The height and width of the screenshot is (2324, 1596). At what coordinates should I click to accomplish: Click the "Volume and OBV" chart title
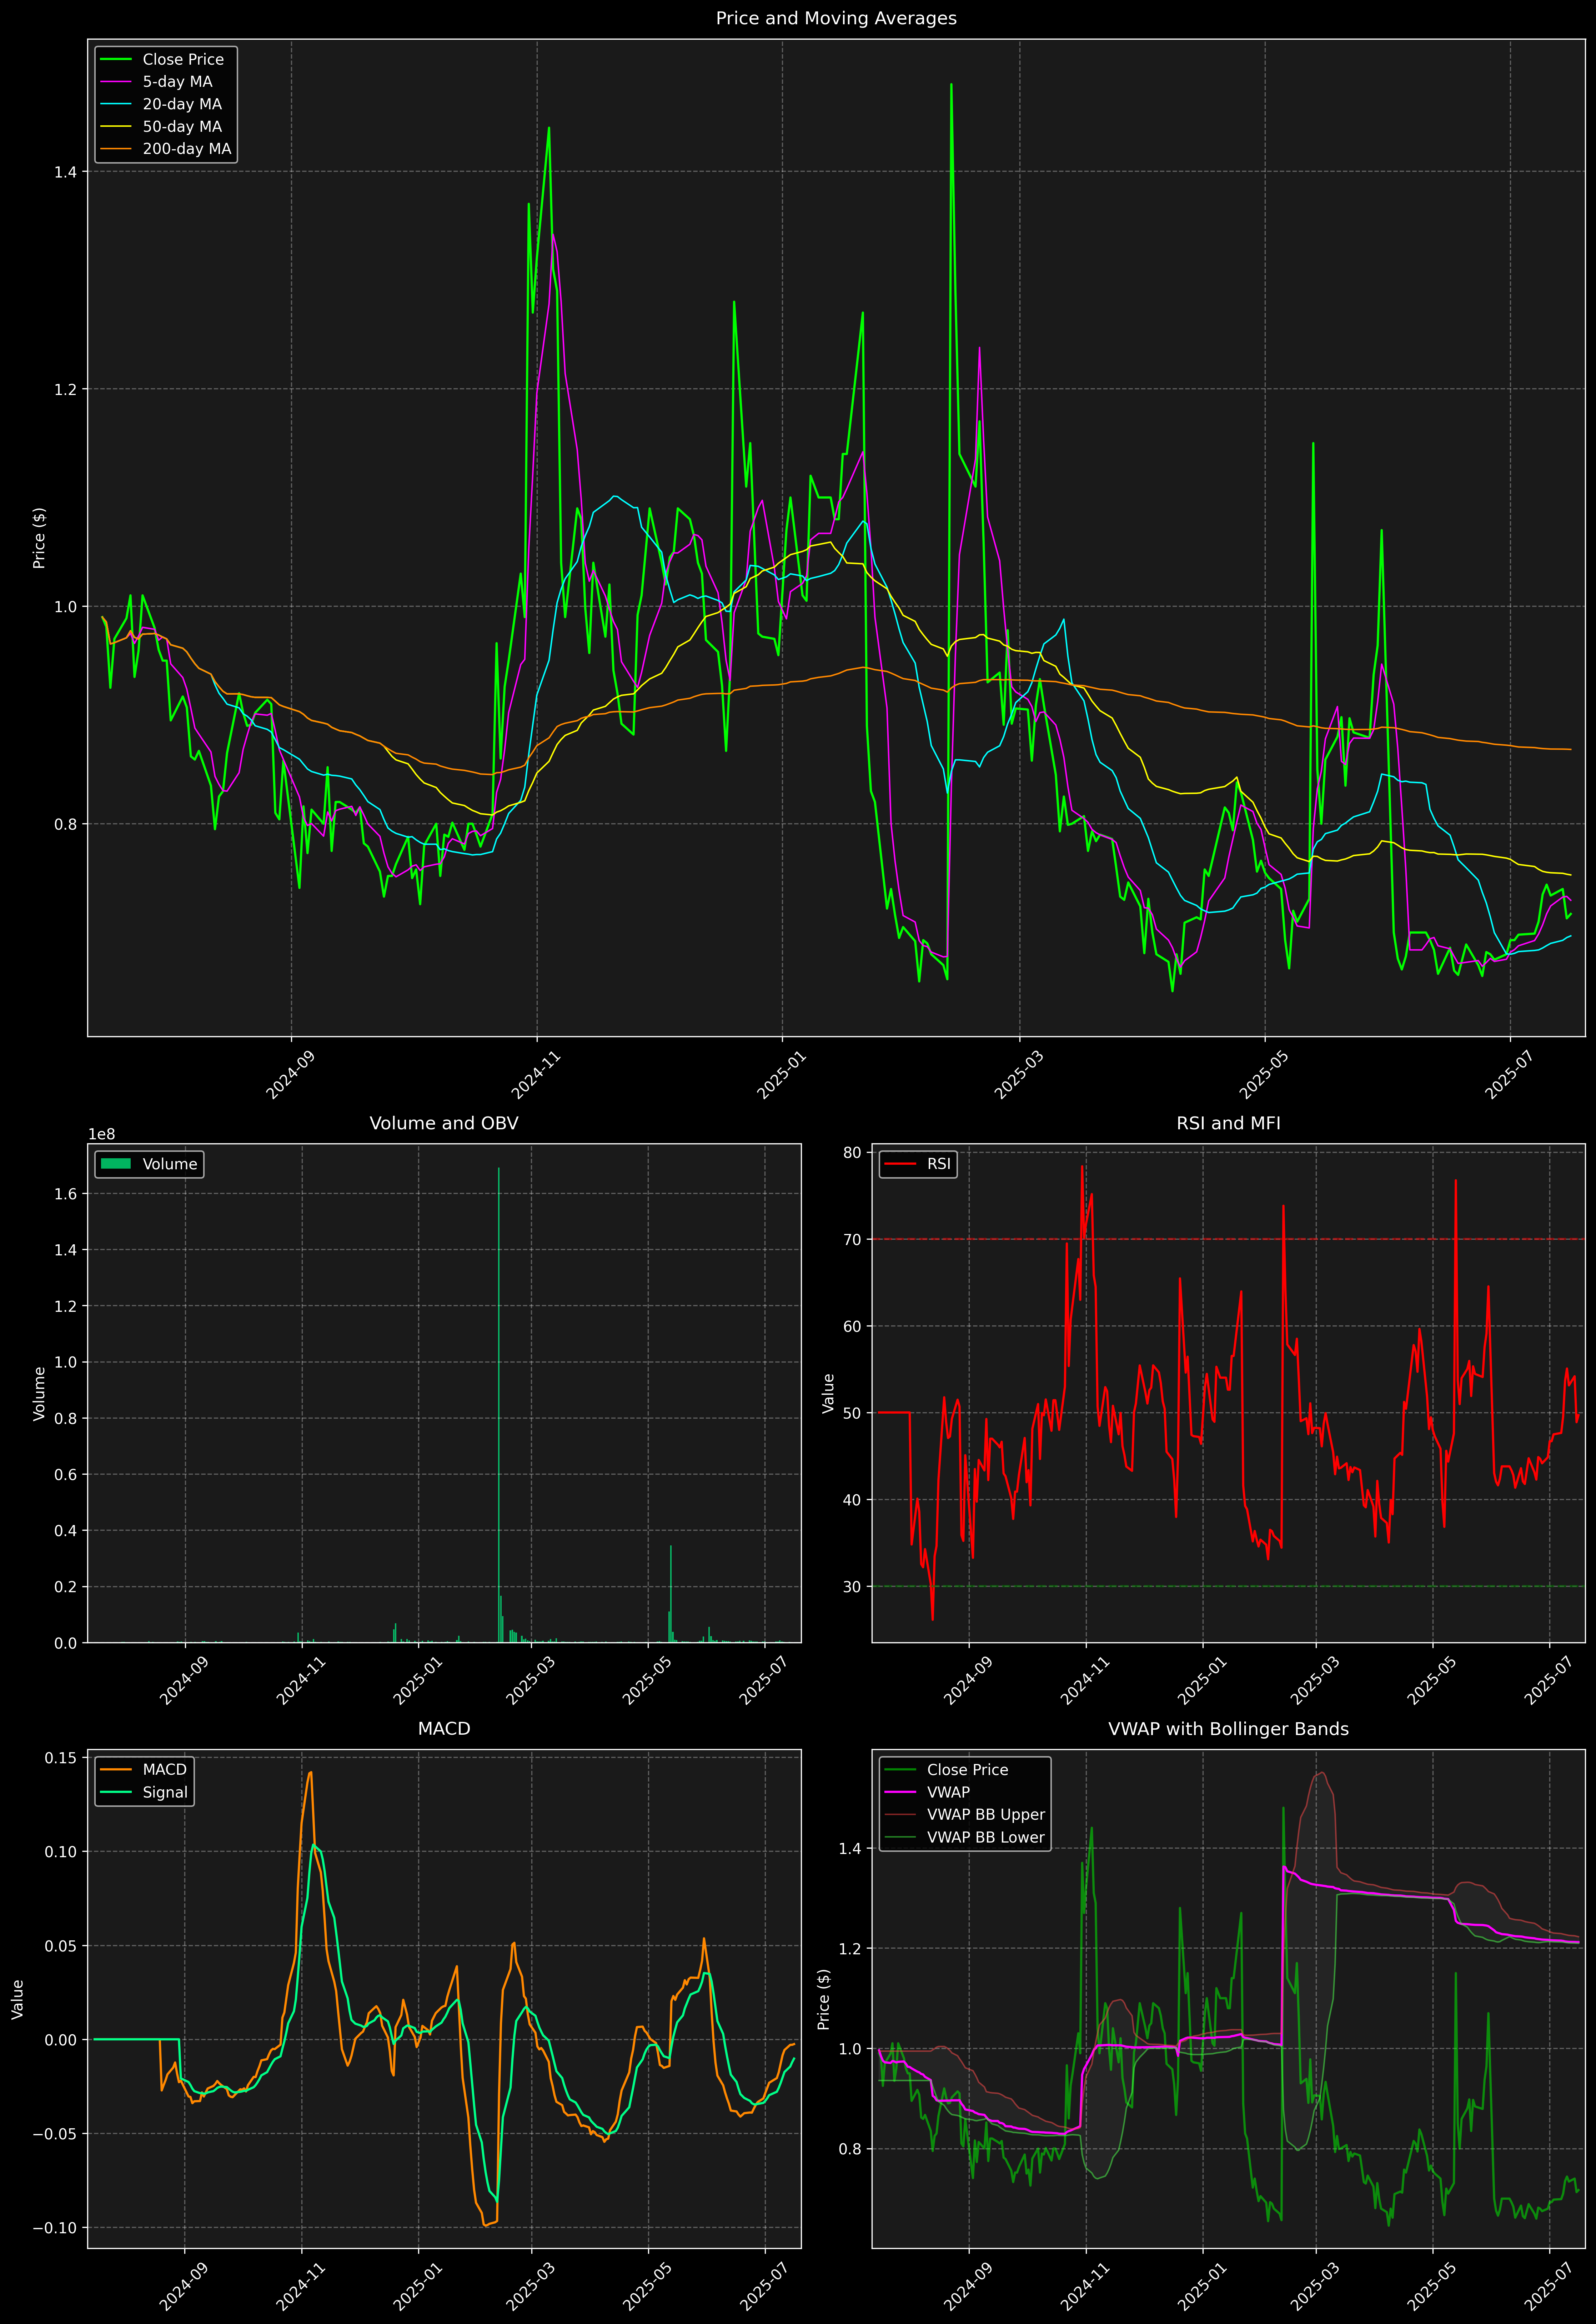pos(444,1123)
